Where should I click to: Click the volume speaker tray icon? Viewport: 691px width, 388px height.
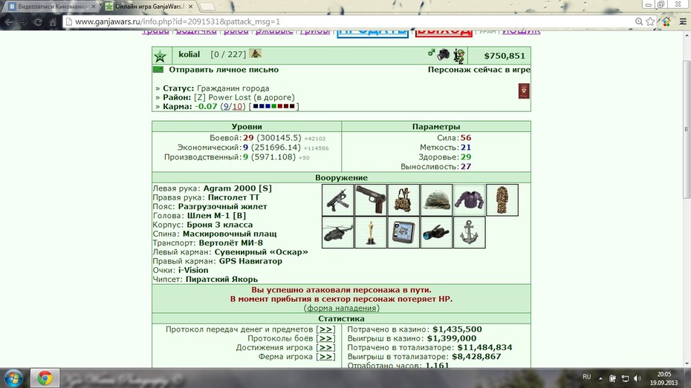tap(638, 378)
